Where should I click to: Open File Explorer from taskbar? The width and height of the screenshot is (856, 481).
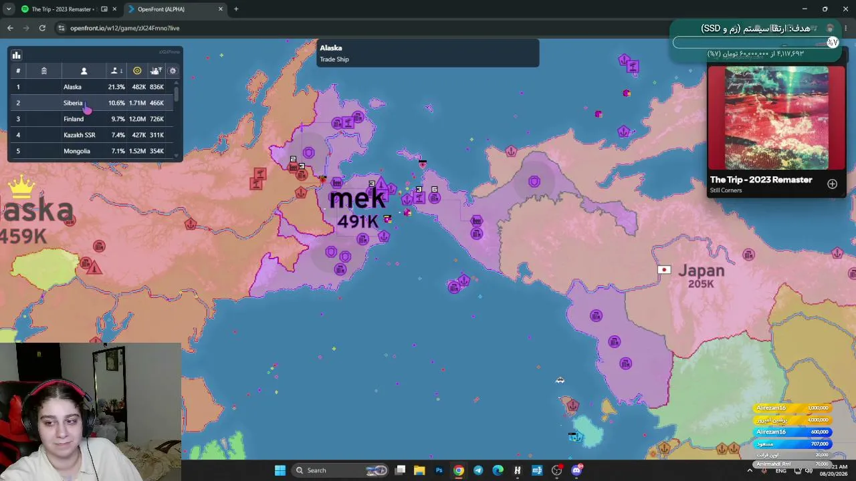419,470
